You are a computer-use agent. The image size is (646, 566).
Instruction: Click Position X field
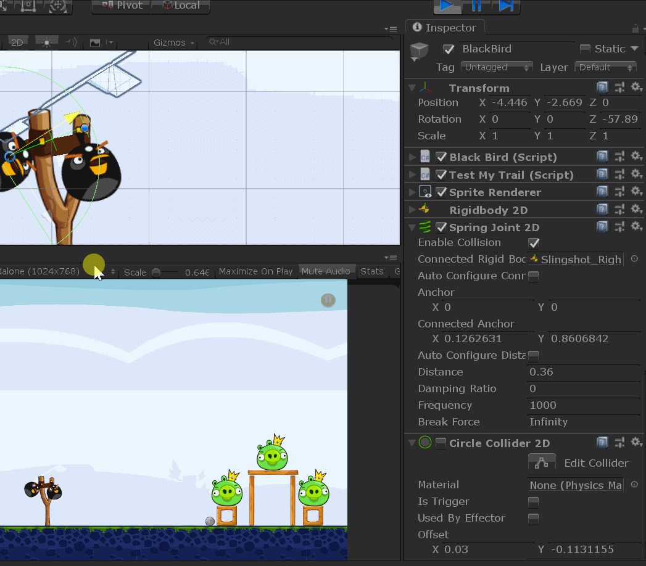click(509, 102)
